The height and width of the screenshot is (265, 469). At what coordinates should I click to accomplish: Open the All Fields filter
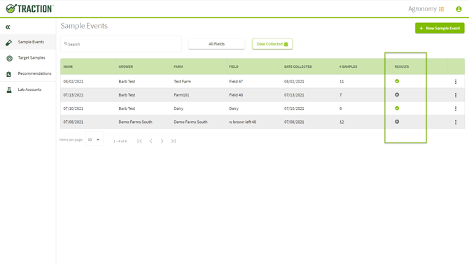click(216, 44)
